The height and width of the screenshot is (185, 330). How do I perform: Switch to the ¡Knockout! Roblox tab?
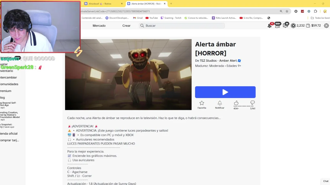[103, 4]
